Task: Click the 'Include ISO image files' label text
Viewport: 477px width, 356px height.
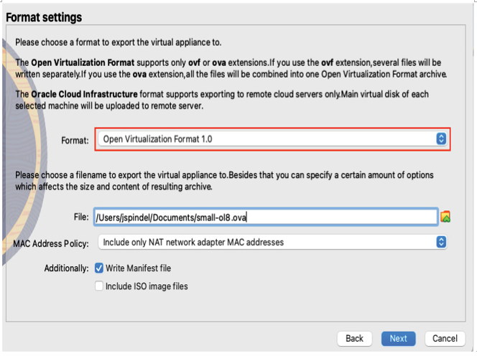Action: pyautogui.click(x=147, y=286)
